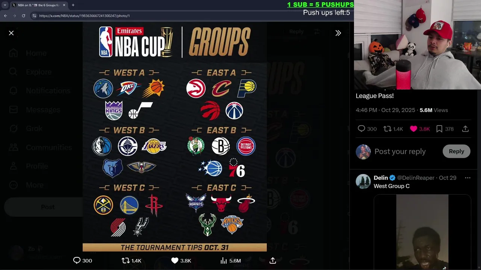Open Explore in the dimmed sidebar
Image resolution: width=481 pixels, height=270 pixels.
pyautogui.click(x=30, y=72)
